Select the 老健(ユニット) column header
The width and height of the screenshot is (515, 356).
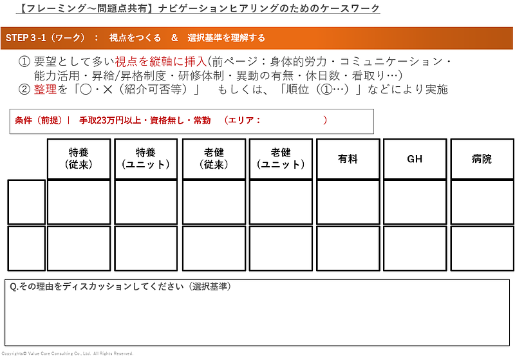tap(281, 159)
